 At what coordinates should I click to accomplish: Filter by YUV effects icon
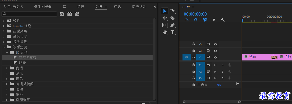[77, 14]
